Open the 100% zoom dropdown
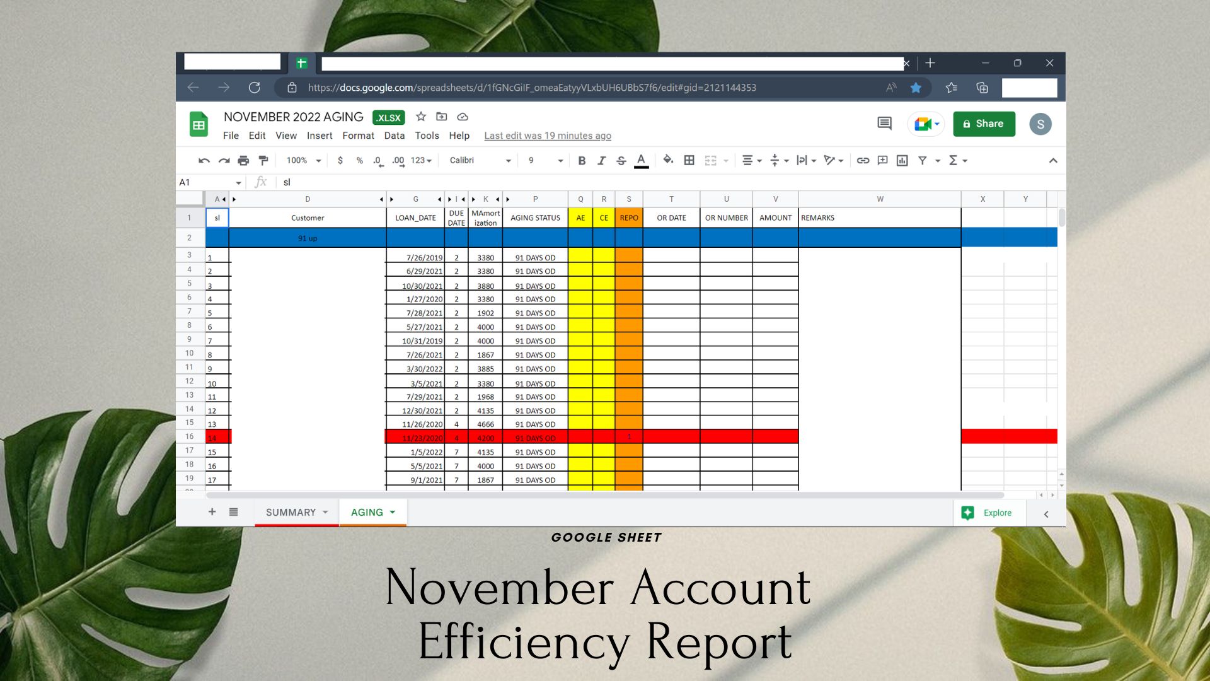This screenshot has width=1210, height=681. coord(303,161)
